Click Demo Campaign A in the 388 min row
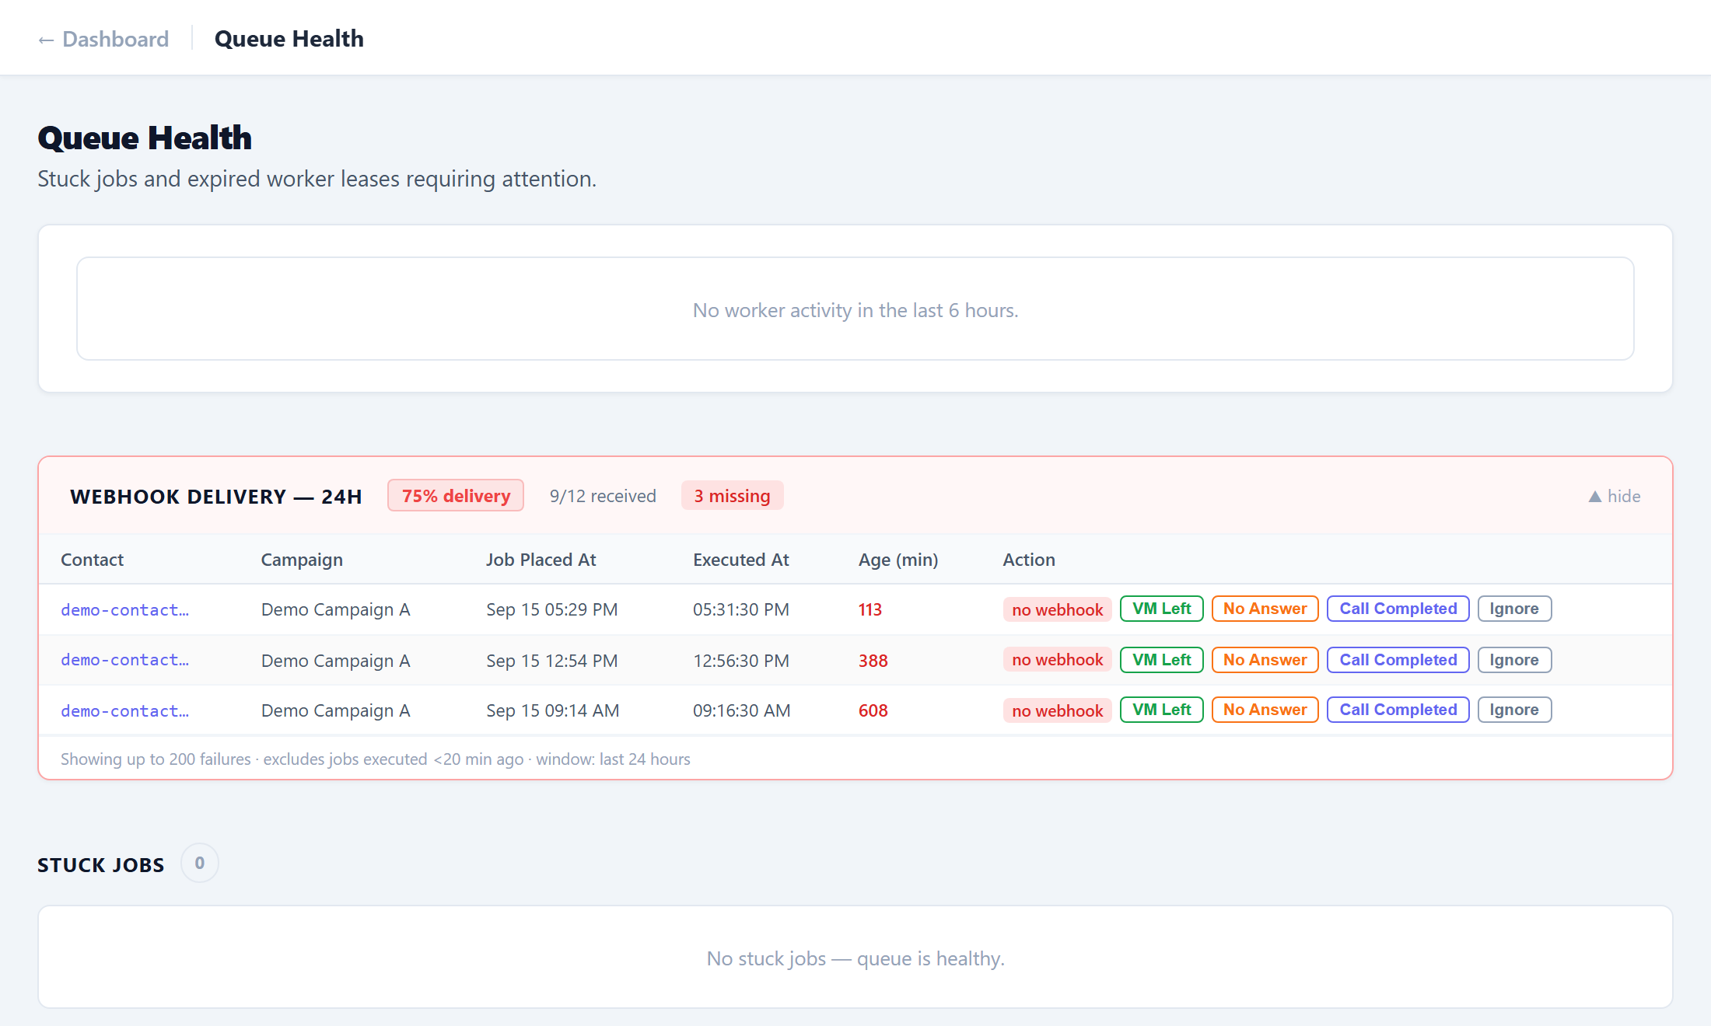This screenshot has width=1711, height=1026. [335, 661]
